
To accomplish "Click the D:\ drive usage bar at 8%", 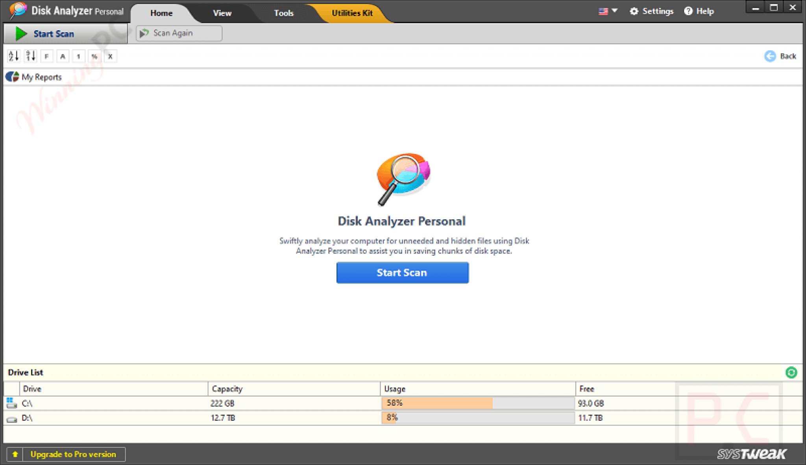I will click(477, 417).
